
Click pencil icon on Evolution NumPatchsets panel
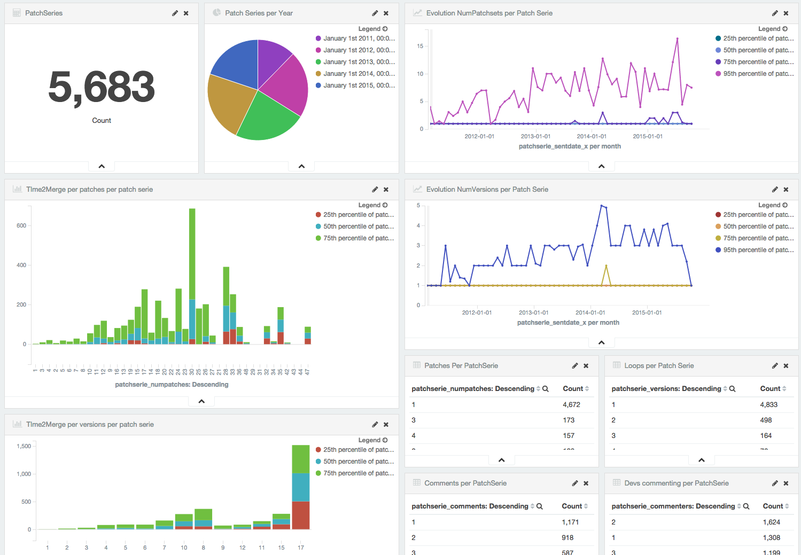(775, 13)
